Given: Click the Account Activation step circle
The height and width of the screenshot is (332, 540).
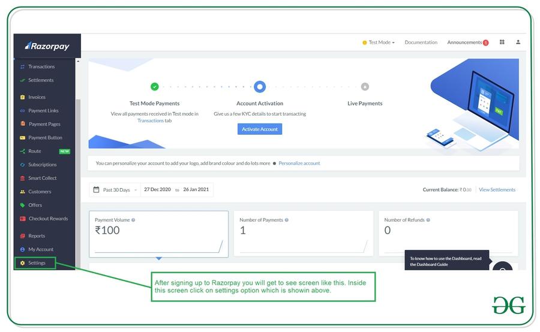Looking at the screenshot, I should [260, 87].
